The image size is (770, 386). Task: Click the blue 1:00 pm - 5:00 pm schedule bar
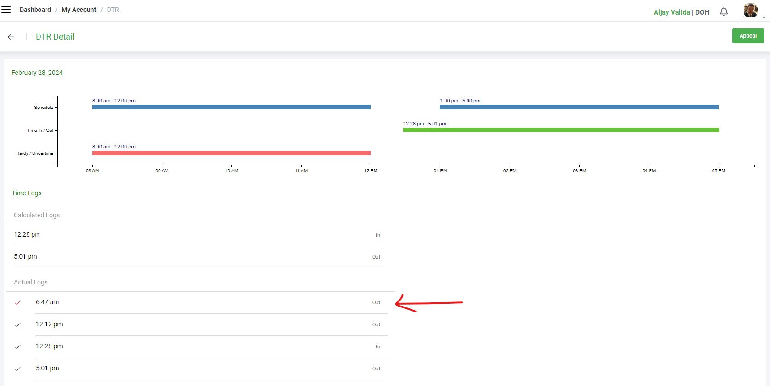pyautogui.click(x=579, y=107)
